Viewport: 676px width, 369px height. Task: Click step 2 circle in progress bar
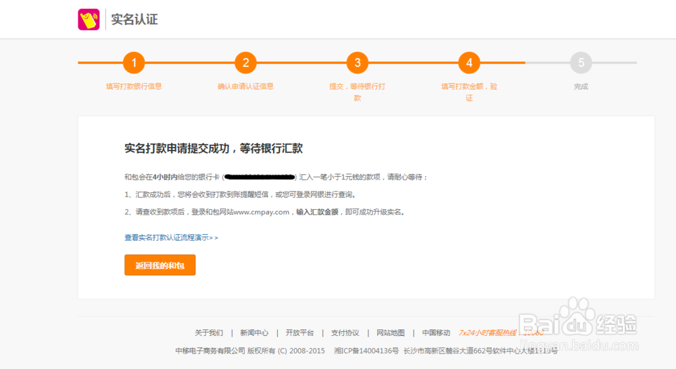[245, 63]
